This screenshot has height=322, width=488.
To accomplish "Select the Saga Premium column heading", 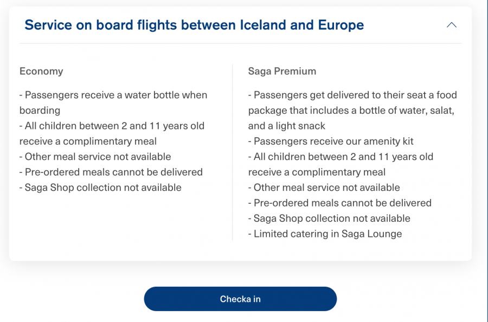I will (282, 71).
